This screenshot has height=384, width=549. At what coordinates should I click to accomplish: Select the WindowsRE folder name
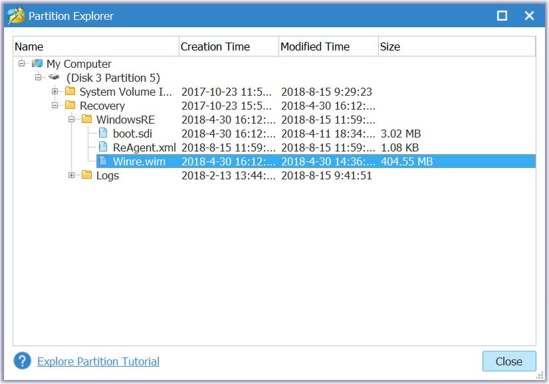coord(126,120)
